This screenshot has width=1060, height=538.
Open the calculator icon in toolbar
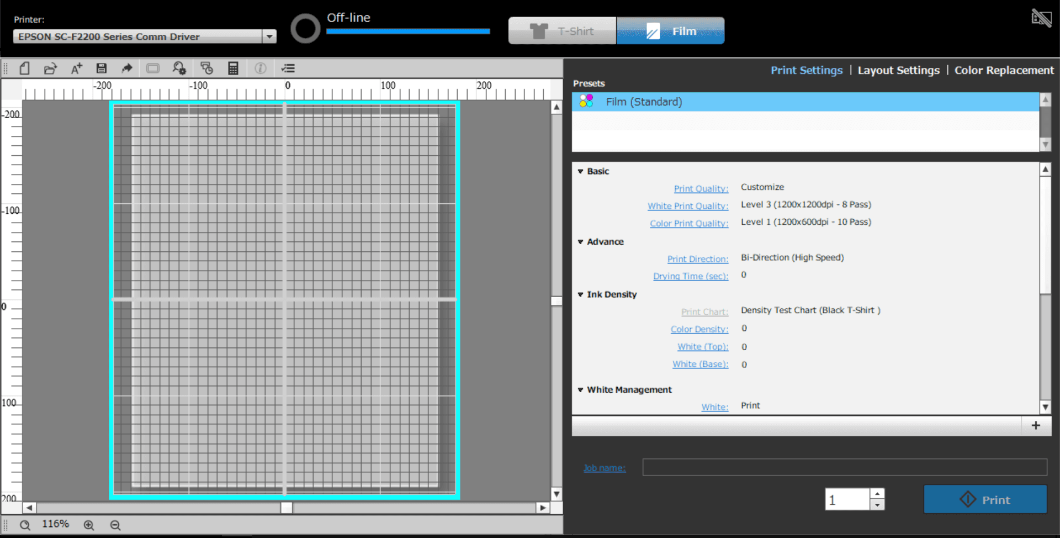[x=233, y=68]
